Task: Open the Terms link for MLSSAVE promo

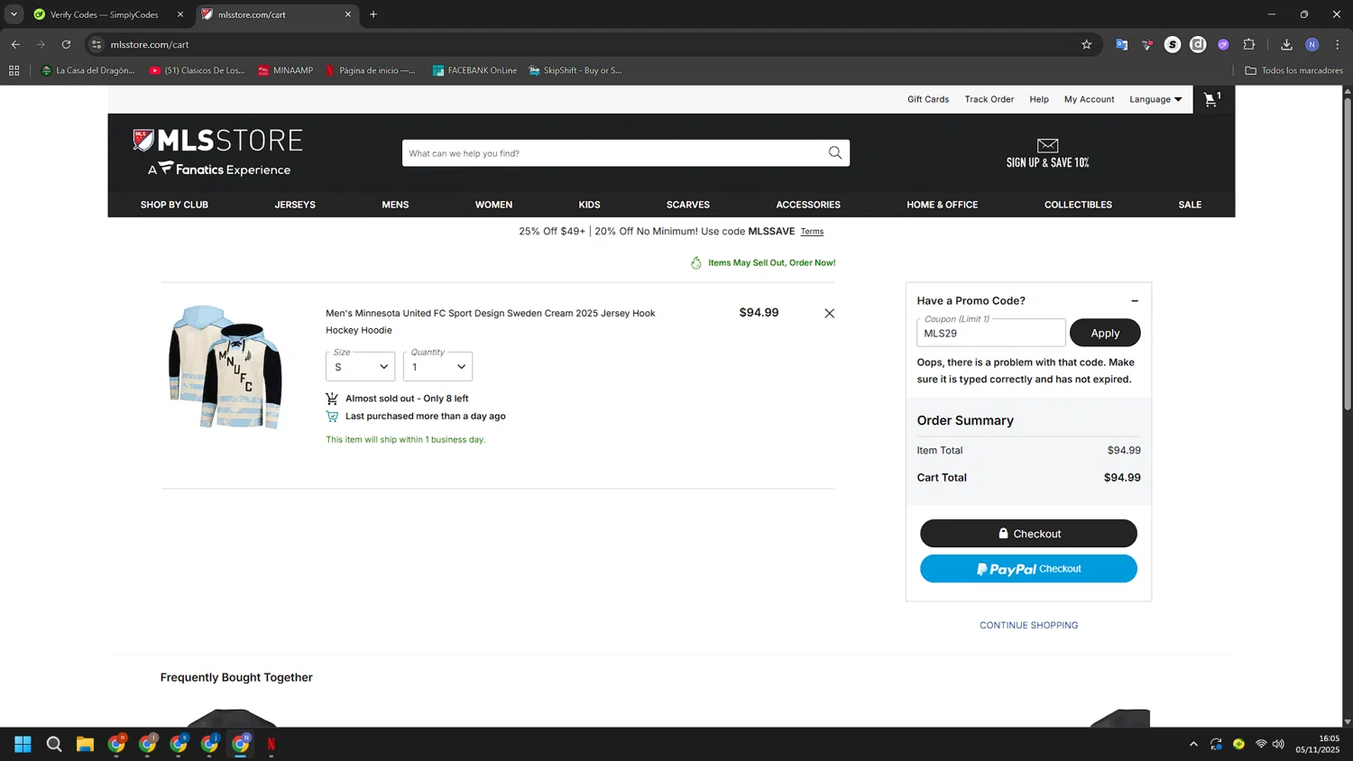Action: (x=812, y=232)
